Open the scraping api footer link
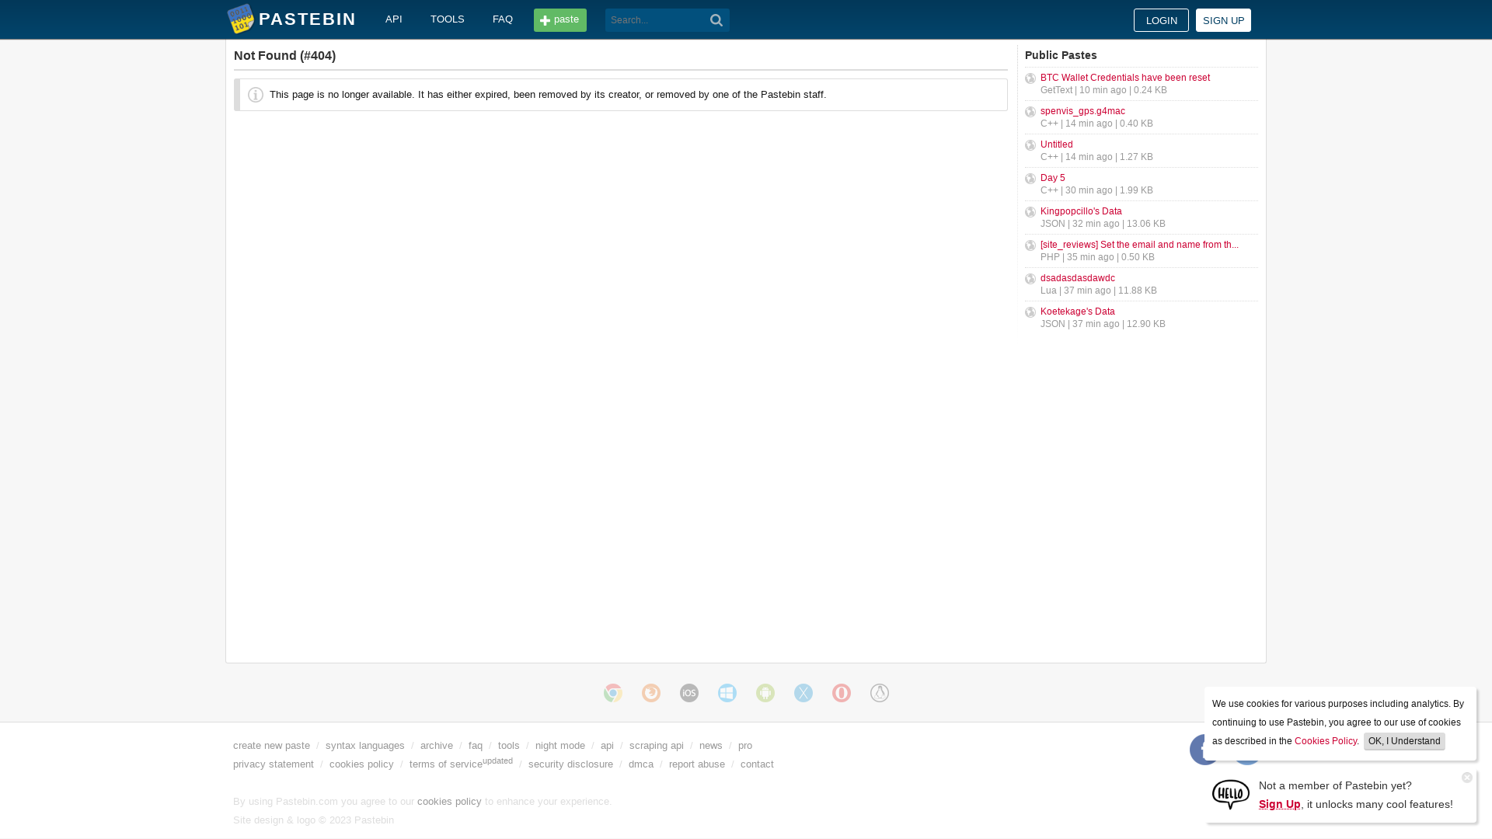 [x=657, y=746]
